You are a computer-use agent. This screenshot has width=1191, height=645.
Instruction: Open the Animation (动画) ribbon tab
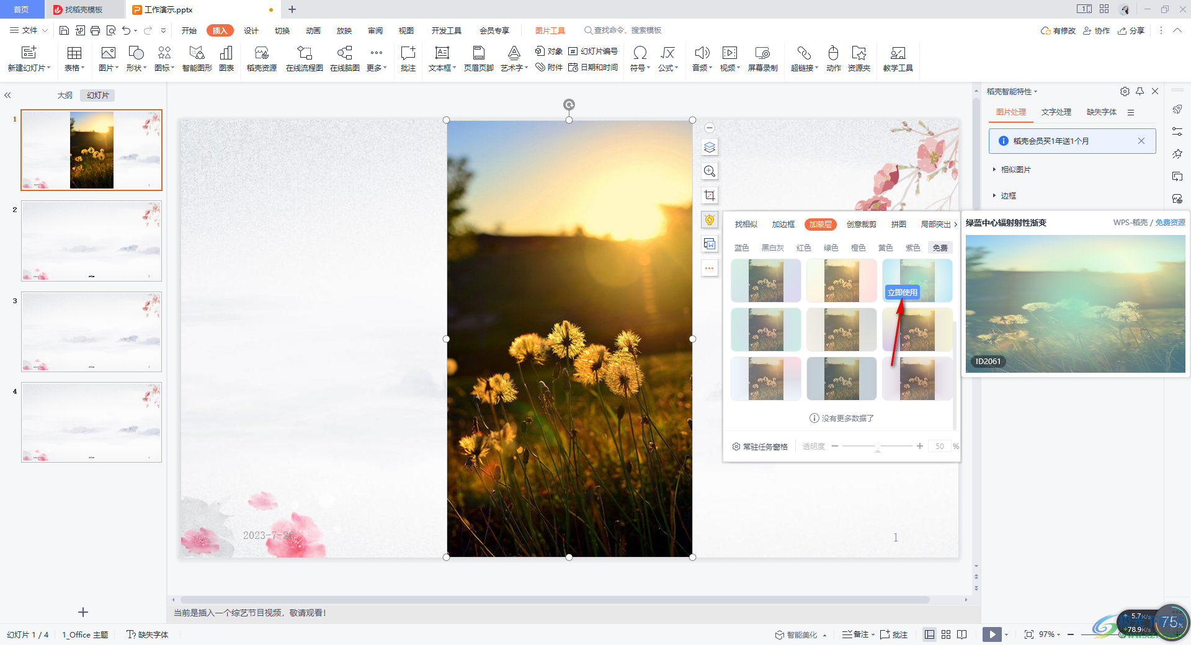pyautogui.click(x=313, y=30)
